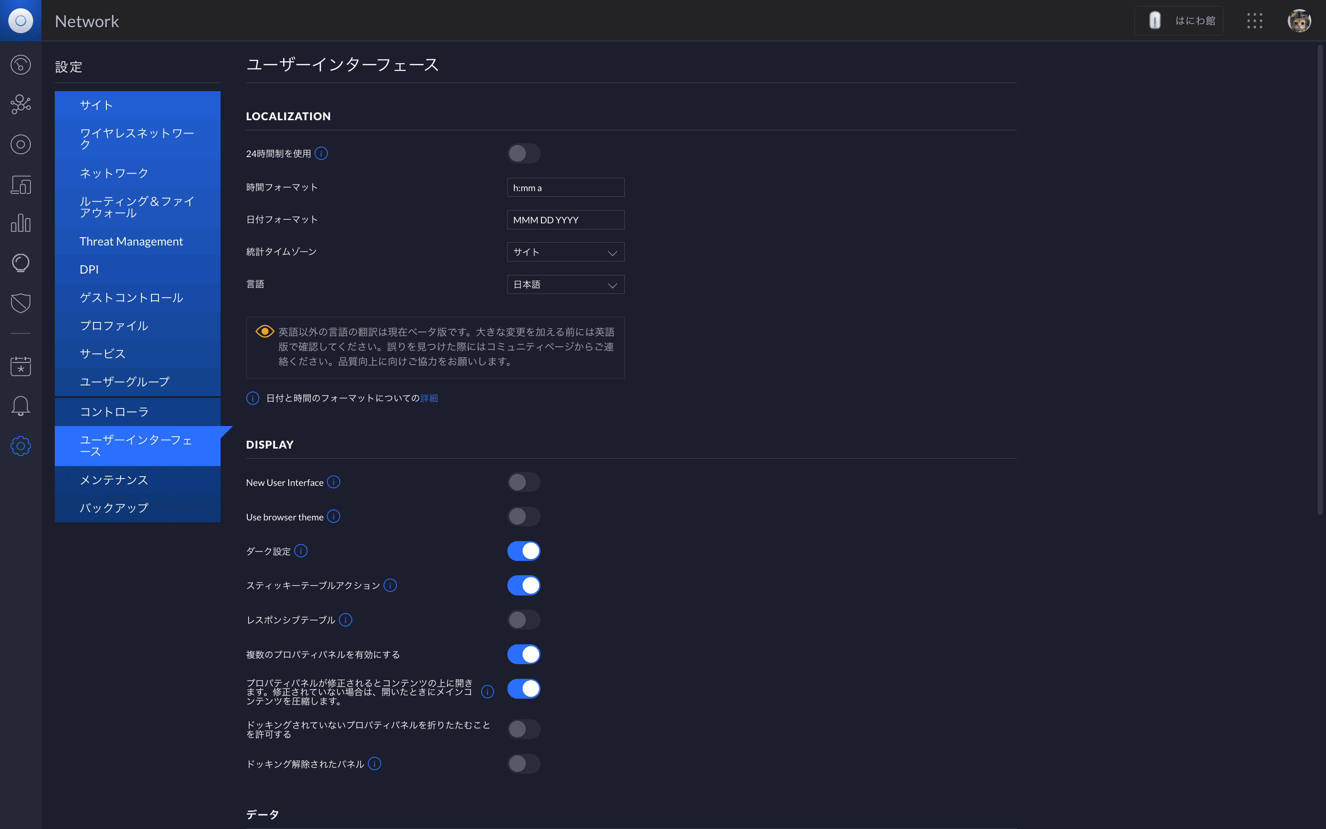Viewport: 1326px width, 829px height.
Task: Select サイト in settings menu
Action: 138,105
